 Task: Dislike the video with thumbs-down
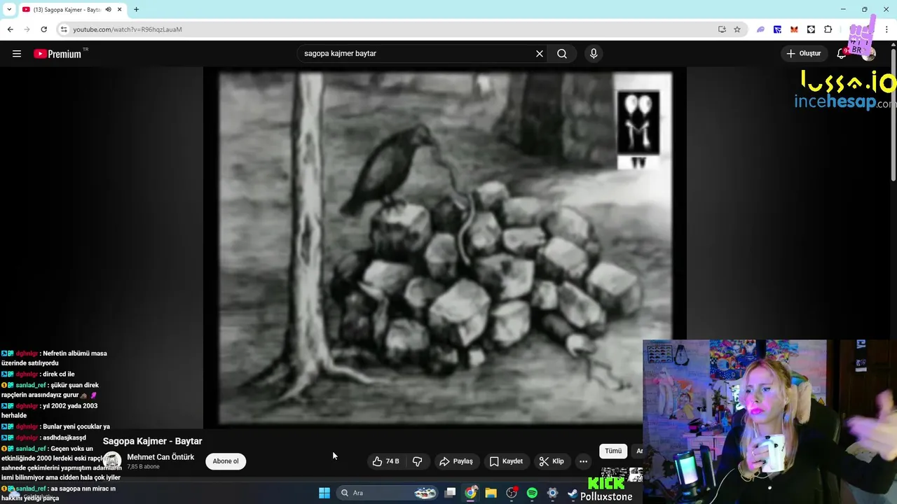click(418, 461)
